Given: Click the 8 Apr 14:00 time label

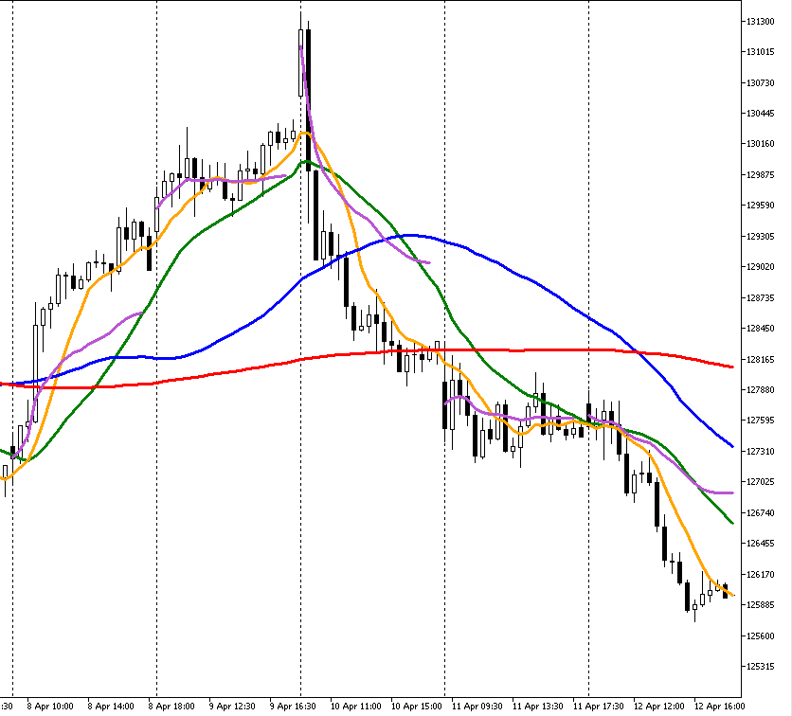Looking at the screenshot, I should [x=111, y=706].
